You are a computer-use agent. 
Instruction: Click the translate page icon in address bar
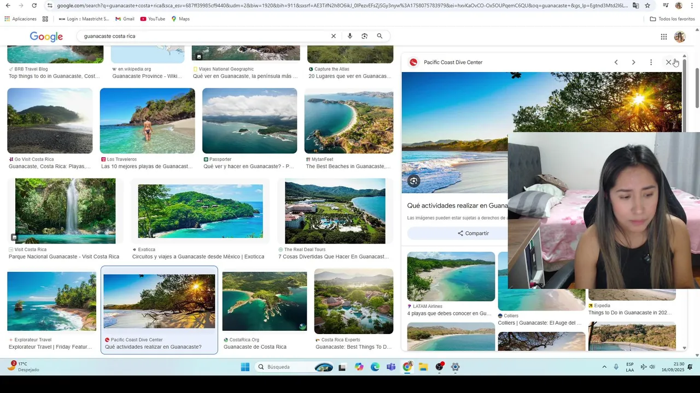[x=635, y=5]
